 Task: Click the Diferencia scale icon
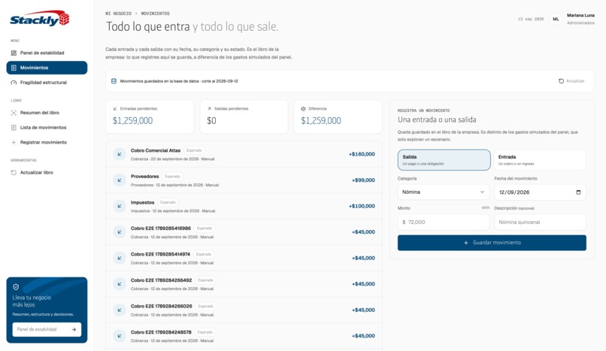[x=304, y=109]
